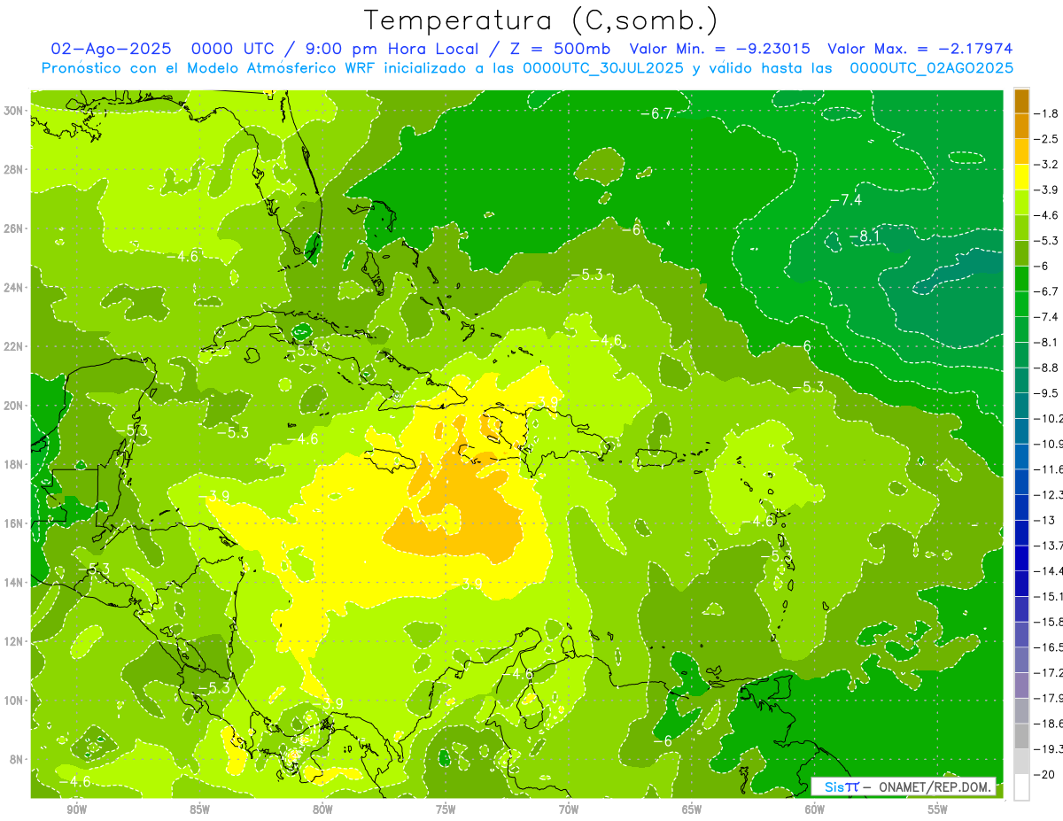This screenshot has width=1063, height=821.
Task: Click the "60W" longitude label
Action: pyautogui.click(x=815, y=809)
